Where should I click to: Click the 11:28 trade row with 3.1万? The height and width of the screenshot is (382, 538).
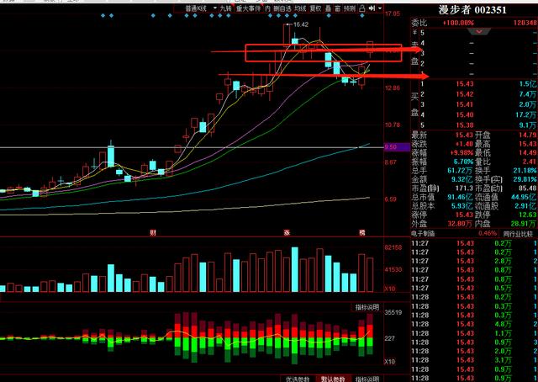[x=474, y=360]
